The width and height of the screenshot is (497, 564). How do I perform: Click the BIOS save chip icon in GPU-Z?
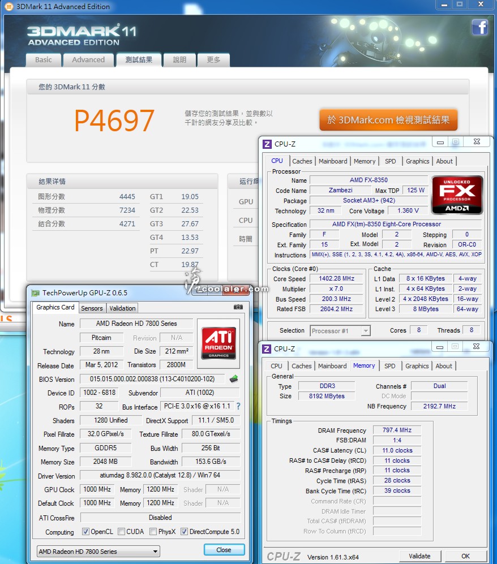coord(234,379)
